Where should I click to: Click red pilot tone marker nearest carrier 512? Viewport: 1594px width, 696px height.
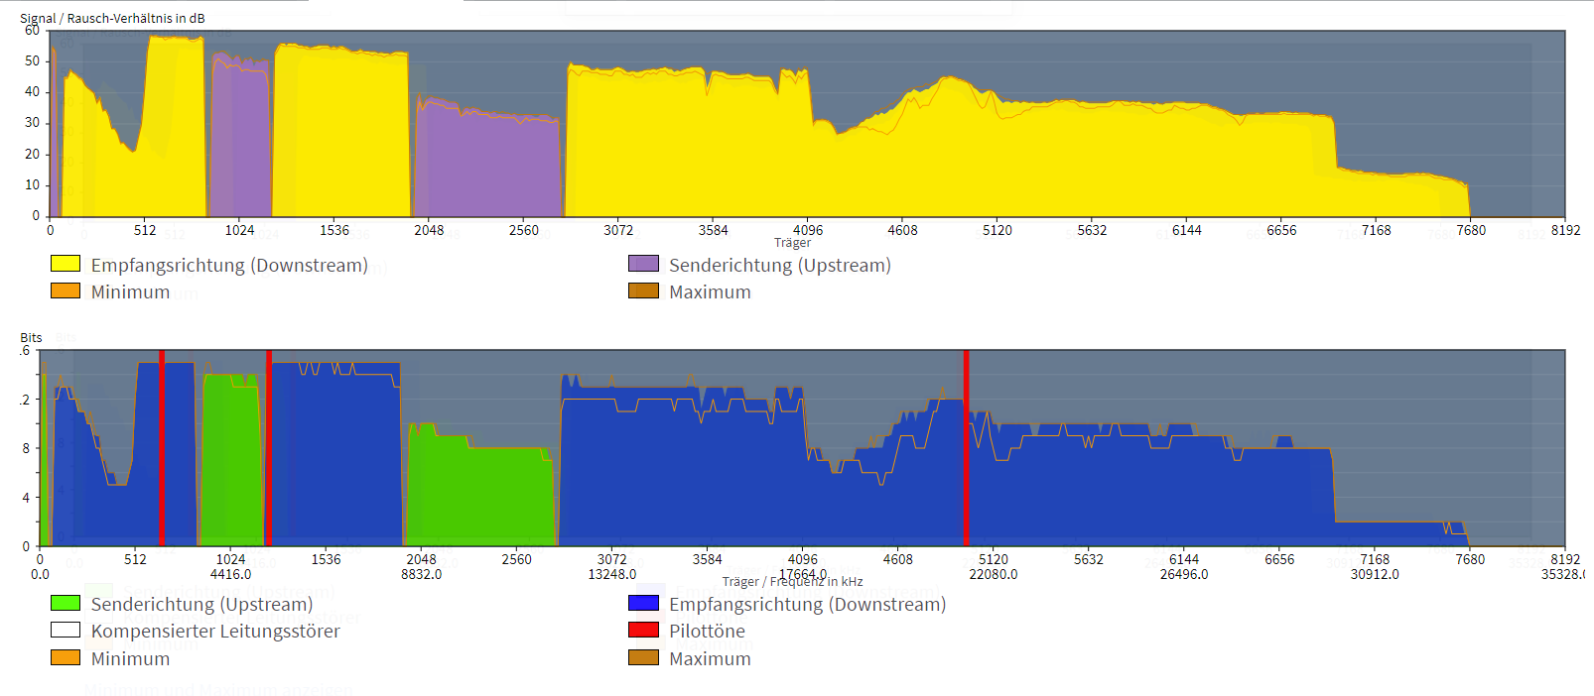162,447
